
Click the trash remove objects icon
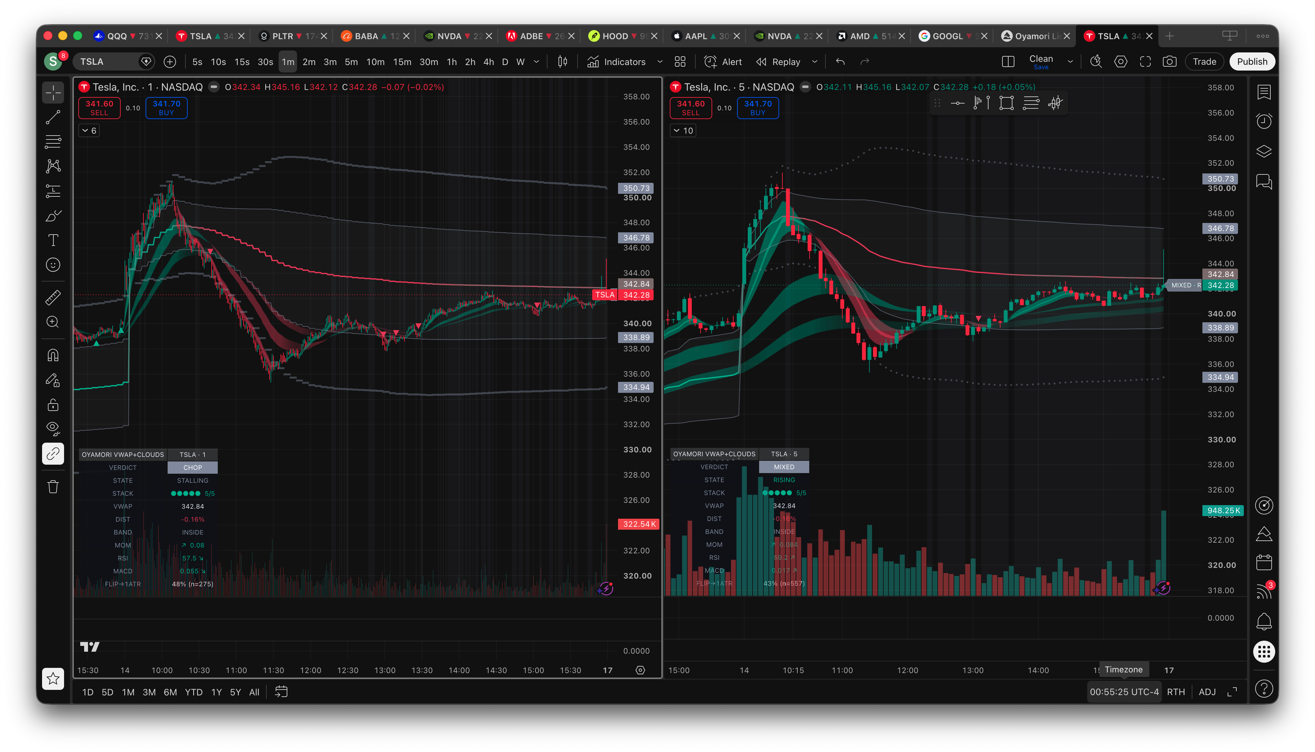tap(53, 487)
